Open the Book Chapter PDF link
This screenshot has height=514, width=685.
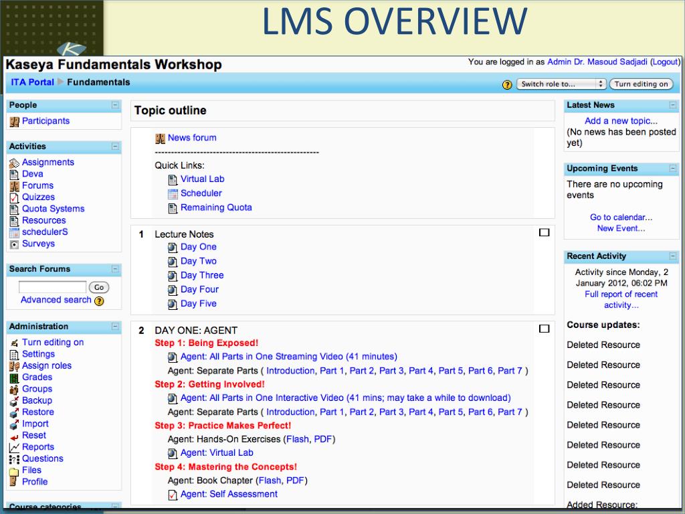(295, 481)
